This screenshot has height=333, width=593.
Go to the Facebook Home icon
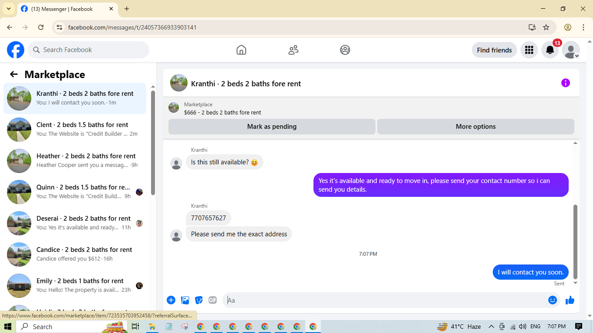point(241,50)
